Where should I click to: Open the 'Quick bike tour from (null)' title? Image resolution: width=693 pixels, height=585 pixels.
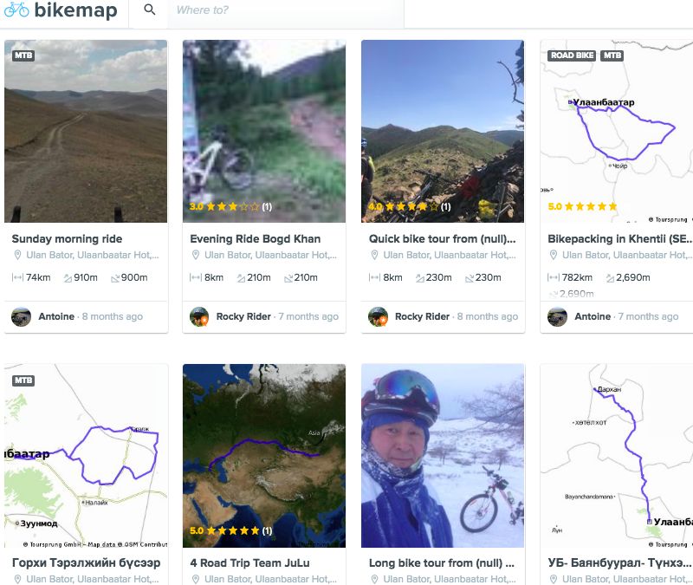[x=442, y=239]
